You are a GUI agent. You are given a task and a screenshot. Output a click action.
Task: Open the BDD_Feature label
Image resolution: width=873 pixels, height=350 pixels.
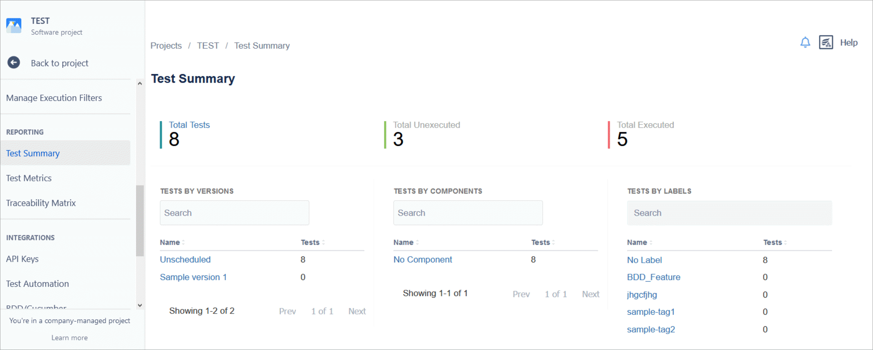654,277
